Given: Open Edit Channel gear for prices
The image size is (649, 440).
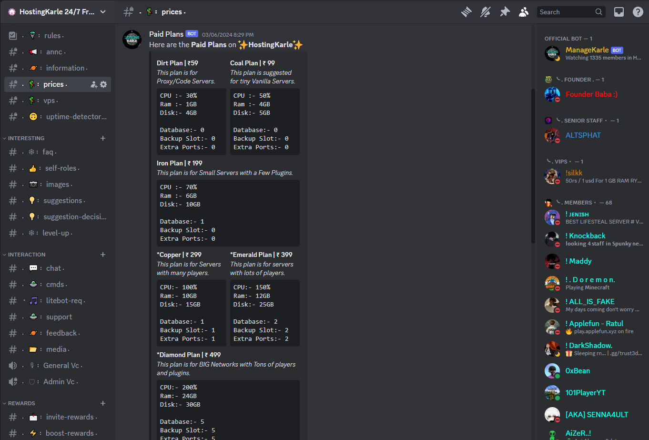Looking at the screenshot, I should point(103,84).
